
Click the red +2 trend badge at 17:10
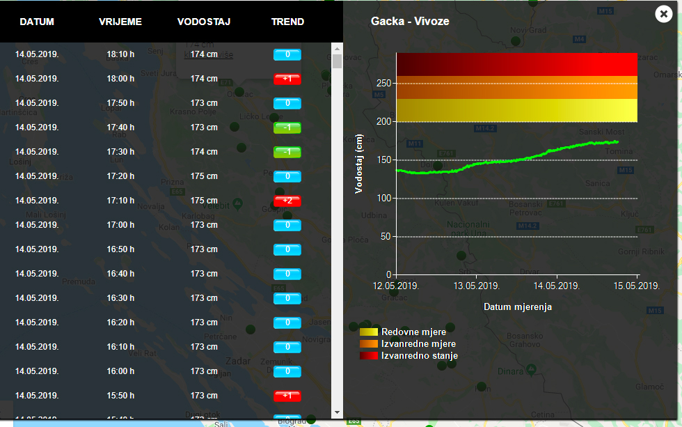(x=287, y=201)
